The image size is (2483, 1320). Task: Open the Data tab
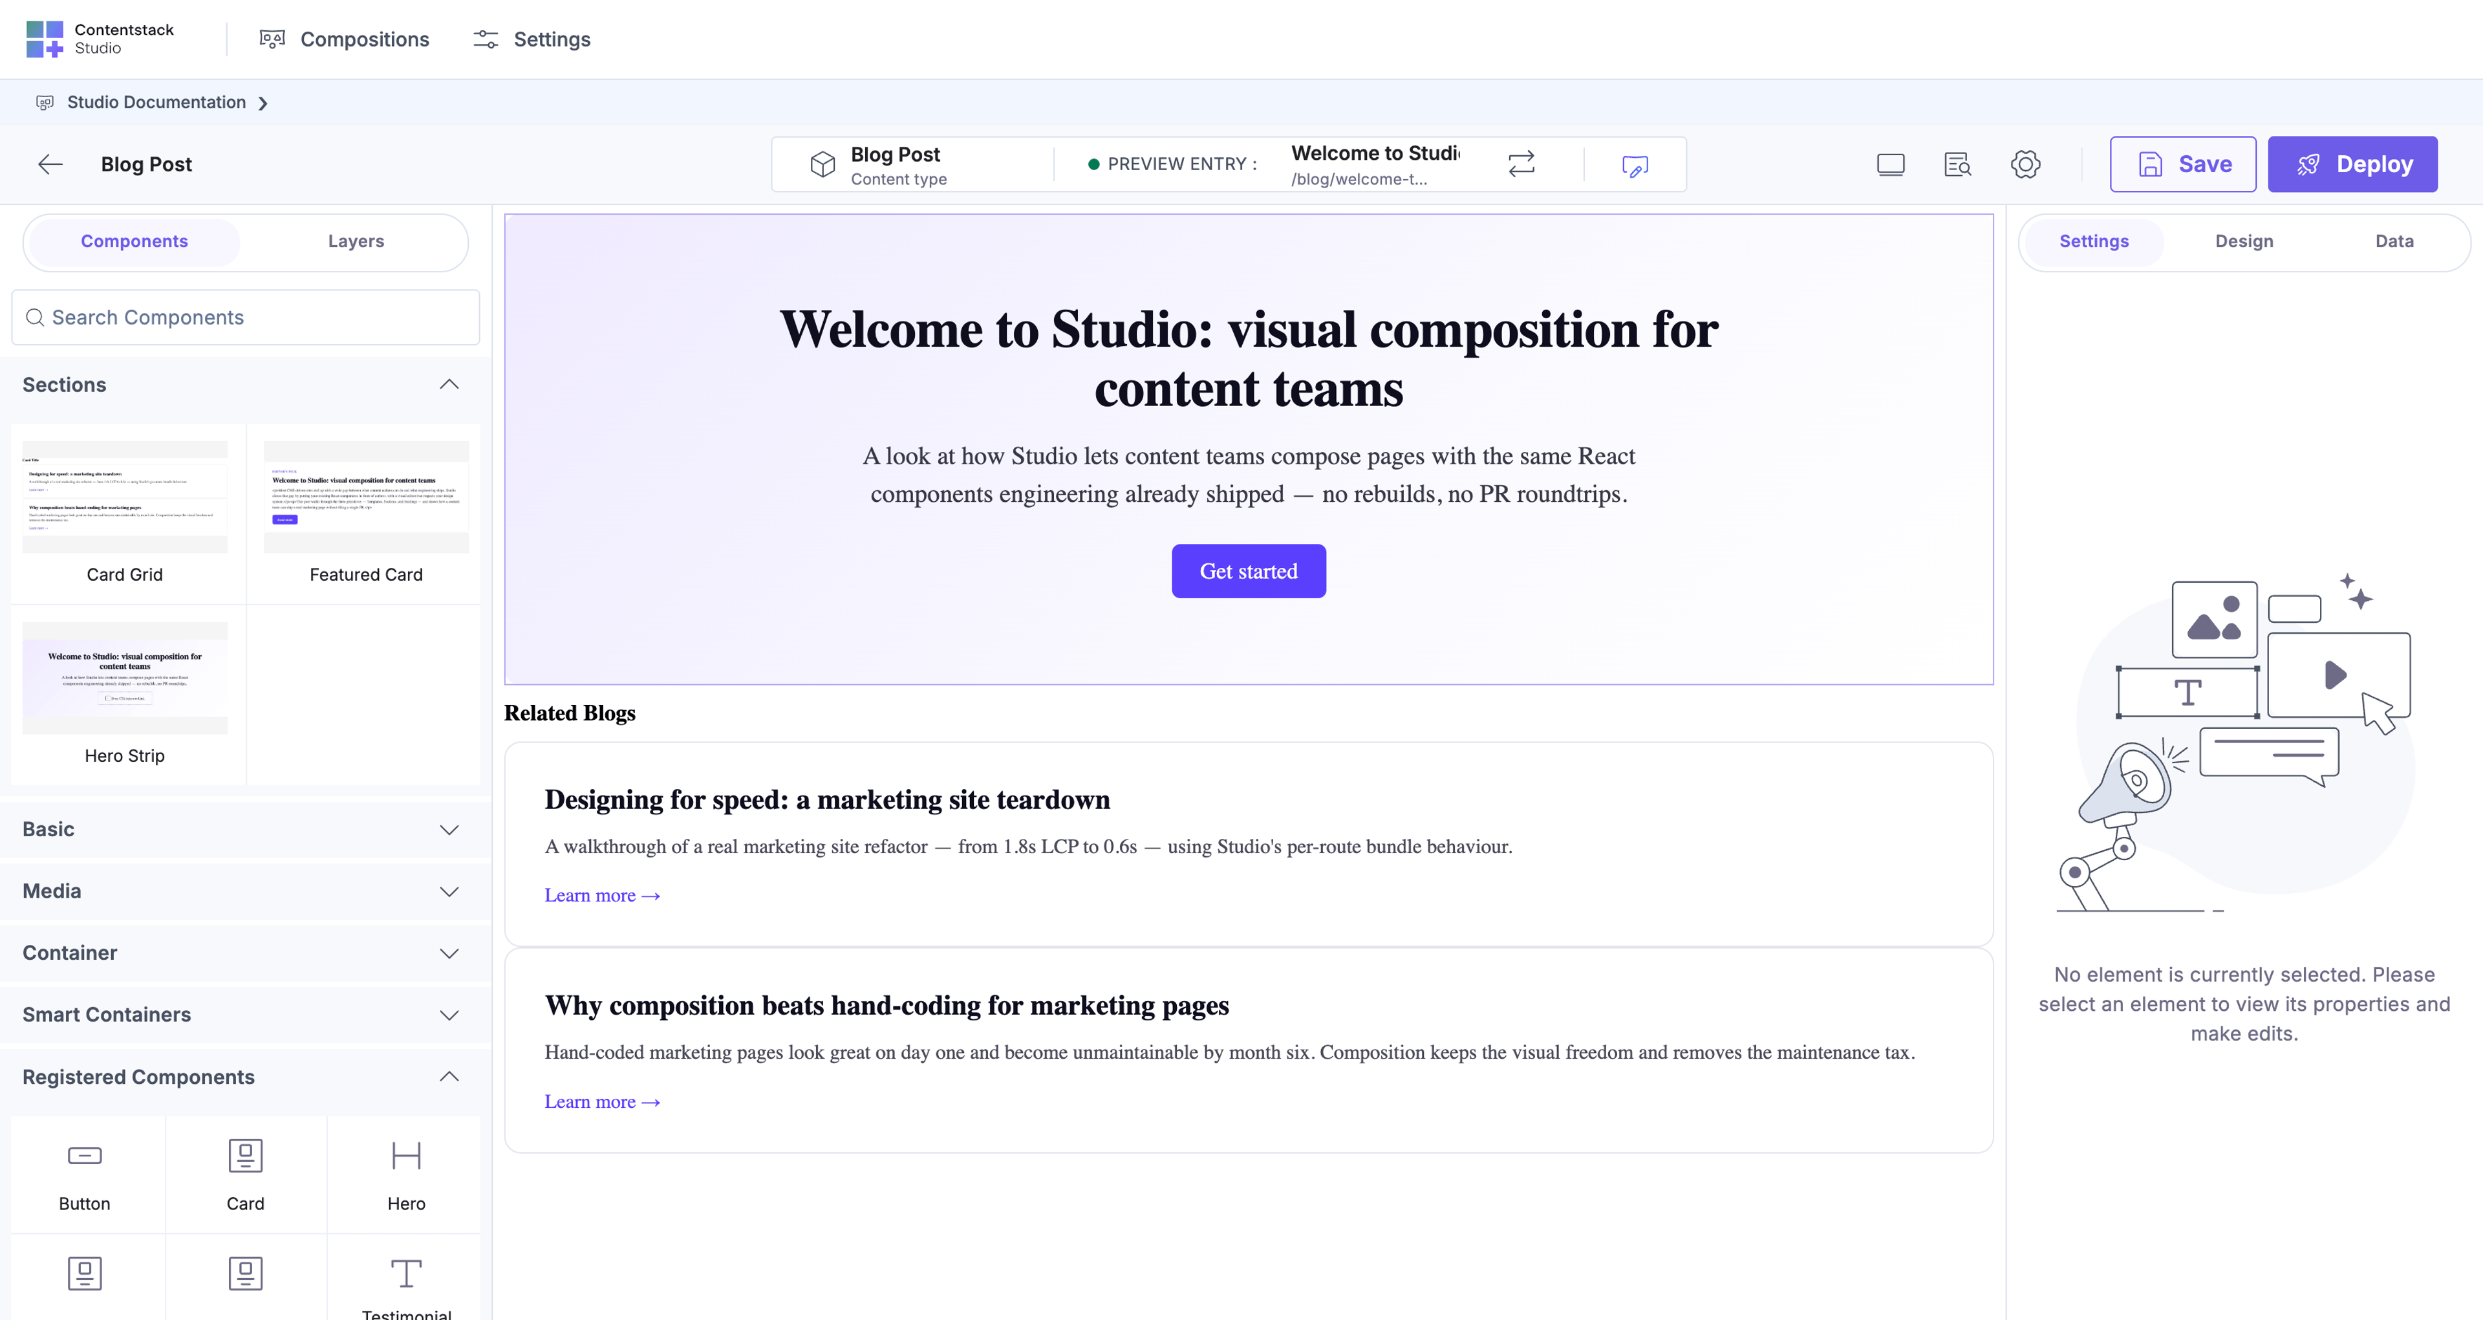click(2394, 242)
